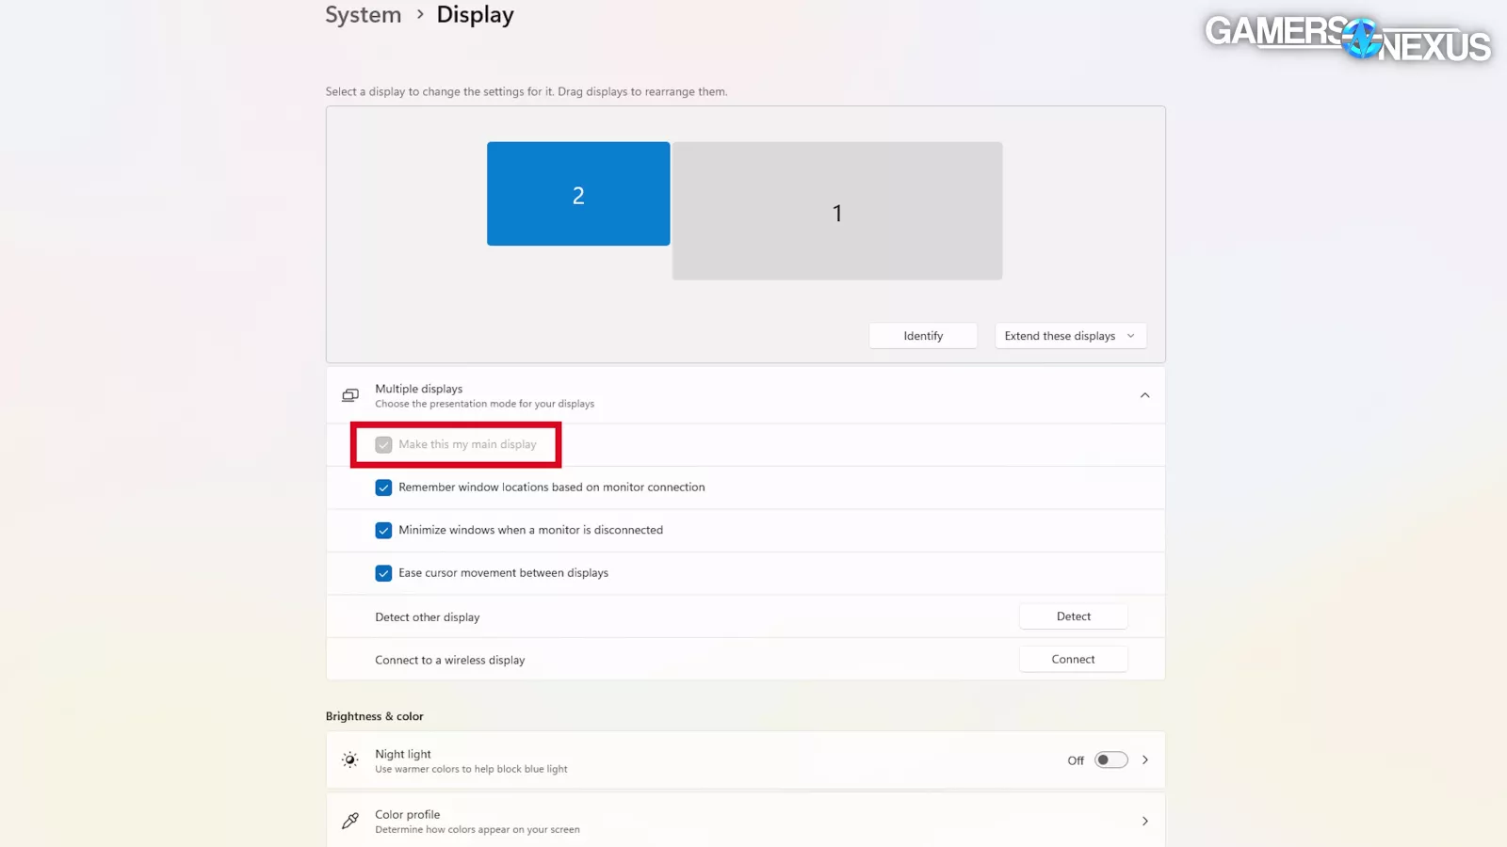Select display 2 monitor box

pos(578,194)
